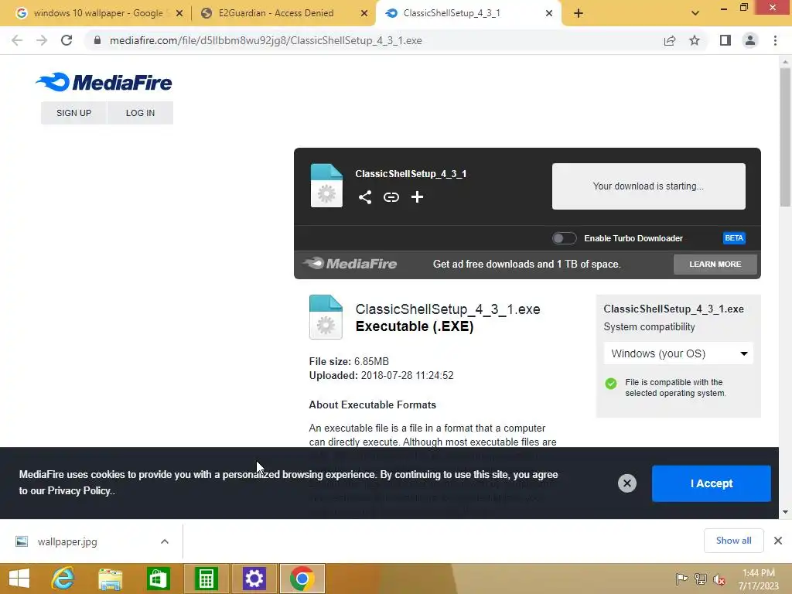Click the LOG IN button
Viewport: 792px width, 594px height.
tap(141, 113)
